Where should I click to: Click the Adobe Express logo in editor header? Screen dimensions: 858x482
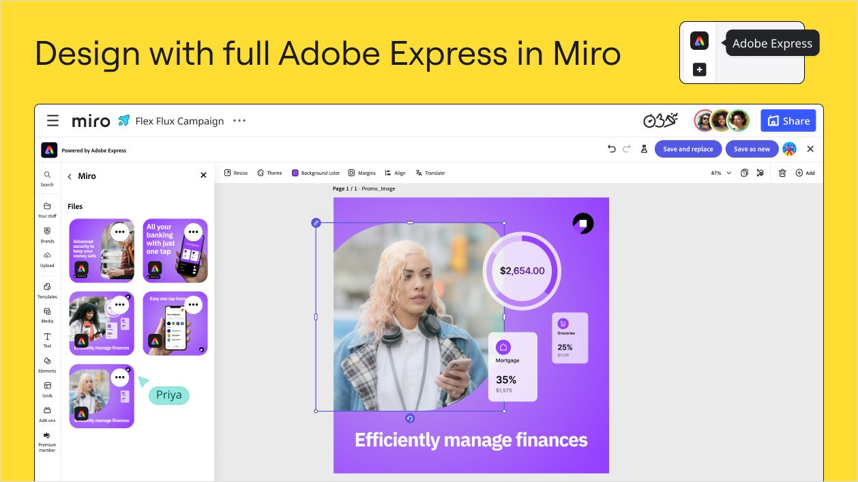pos(49,150)
